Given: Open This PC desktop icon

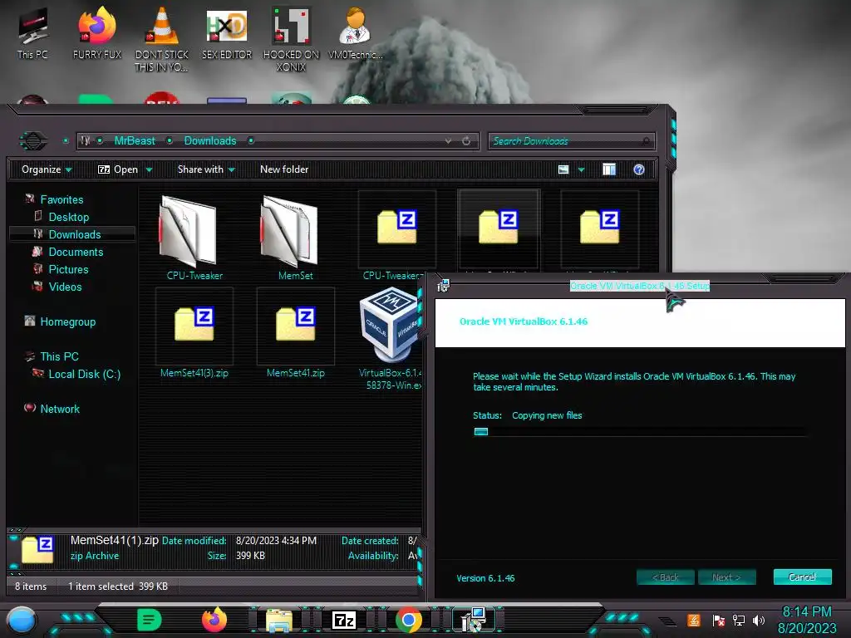Looking at the screenshot, I should coord(32,34).
